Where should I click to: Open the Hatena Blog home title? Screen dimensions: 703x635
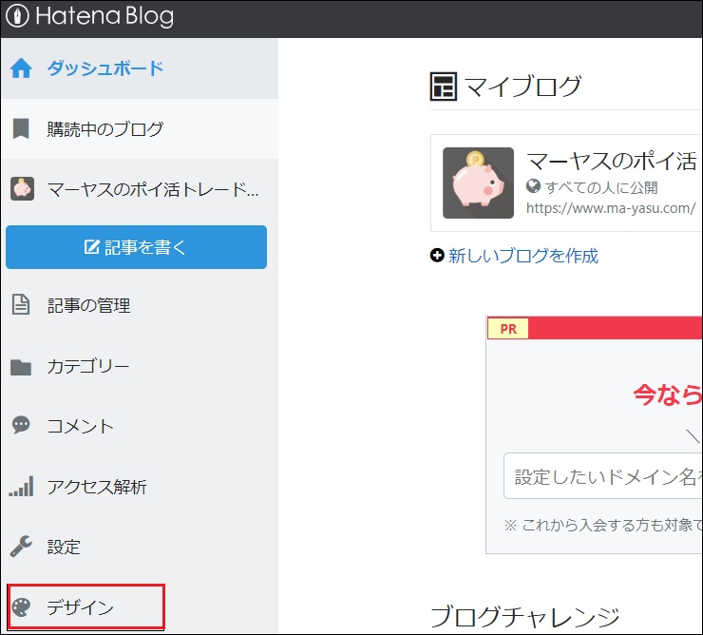[104, 16]
